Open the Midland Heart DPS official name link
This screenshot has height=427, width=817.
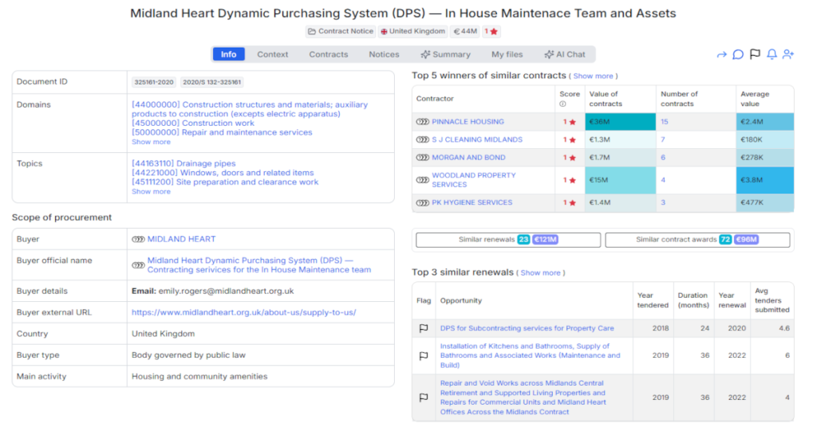[x=259, y=265]
